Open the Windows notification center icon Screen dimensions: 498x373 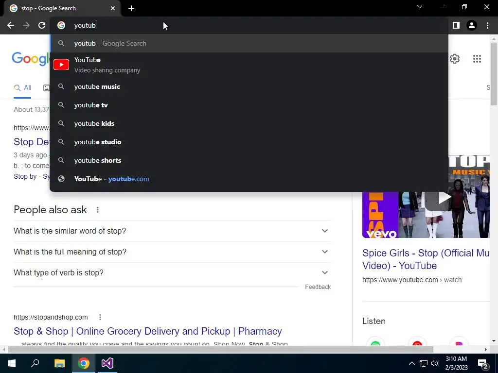pyautogui.click(x=483, y=363)
